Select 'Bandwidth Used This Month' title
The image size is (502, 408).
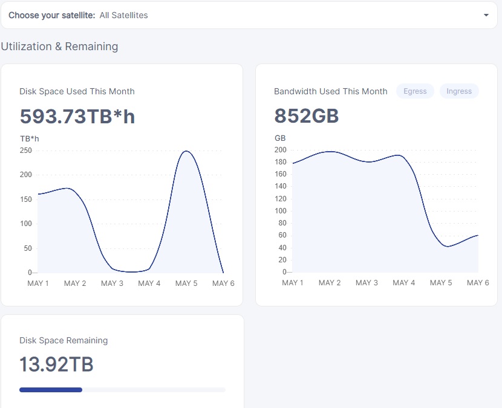pyautogui.click(x=330, y=91)
